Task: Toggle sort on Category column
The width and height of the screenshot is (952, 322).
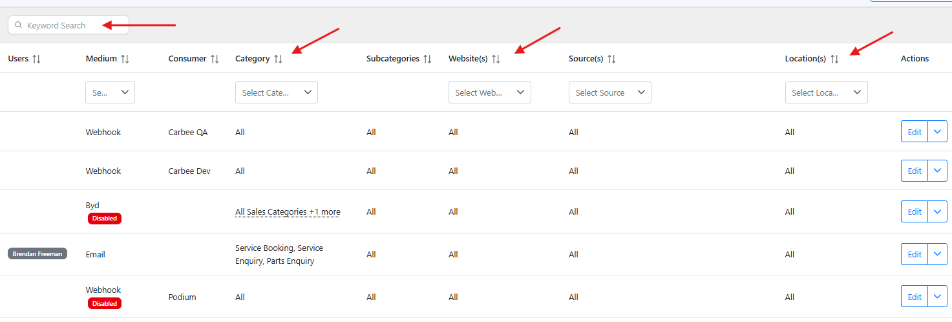Action: click(x=278, y=59)
